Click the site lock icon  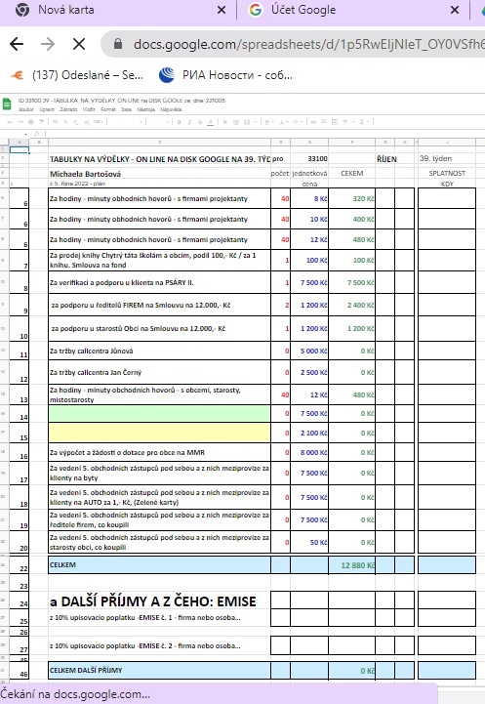click(x=118, y=44)
